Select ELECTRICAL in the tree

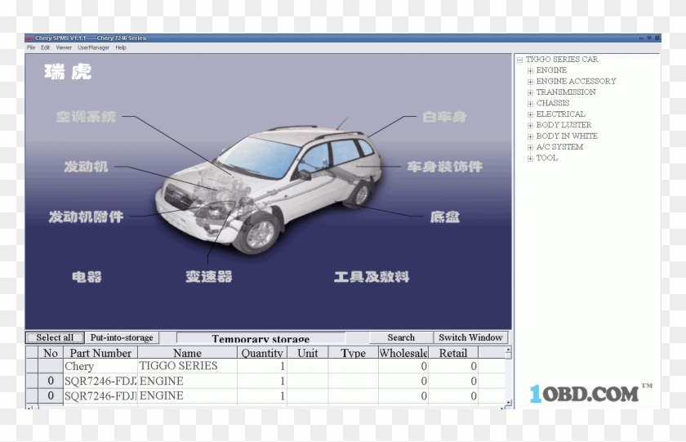560,114
